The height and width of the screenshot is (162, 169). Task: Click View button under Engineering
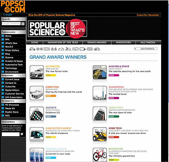(114, 98)
